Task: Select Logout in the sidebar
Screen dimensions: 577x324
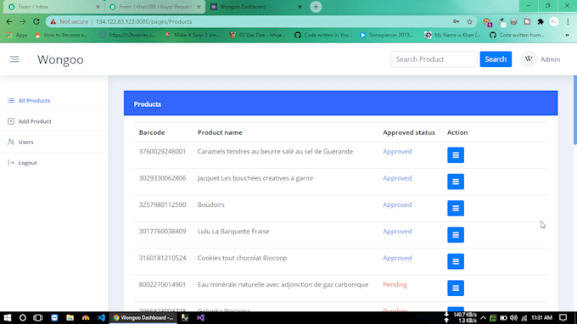Action: pyautogui.click(x=28, y=163)
